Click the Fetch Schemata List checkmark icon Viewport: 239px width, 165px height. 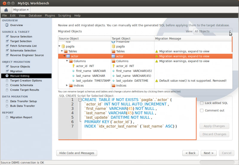[7, 46]
